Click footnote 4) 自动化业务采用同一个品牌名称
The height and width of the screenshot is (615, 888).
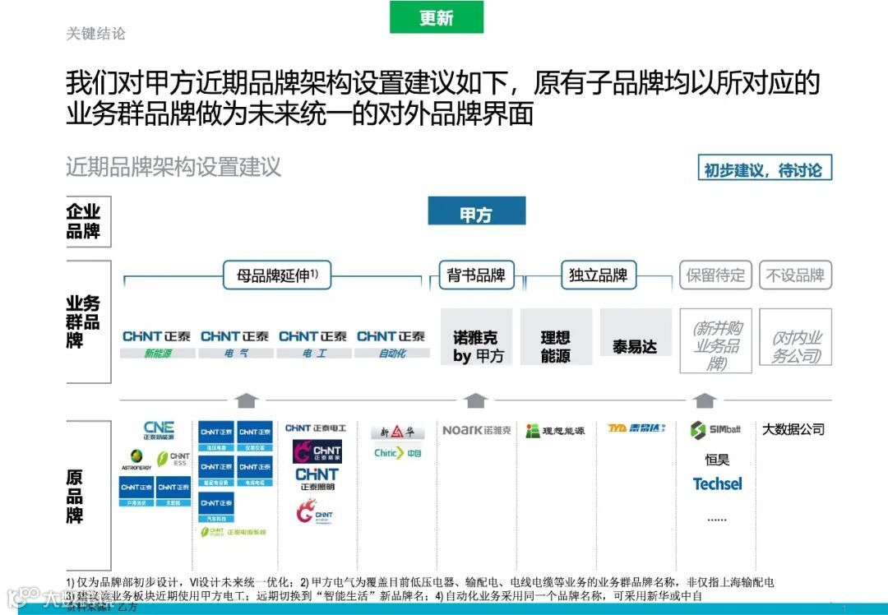click(568, 595)
